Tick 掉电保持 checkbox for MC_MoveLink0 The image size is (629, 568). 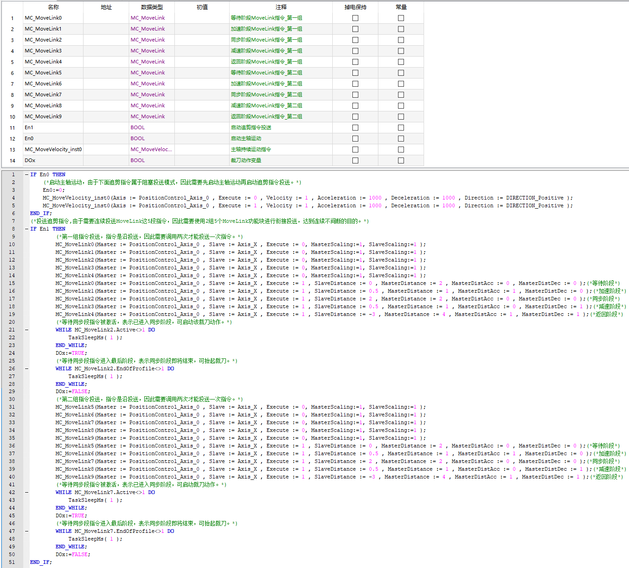[355, 18]
